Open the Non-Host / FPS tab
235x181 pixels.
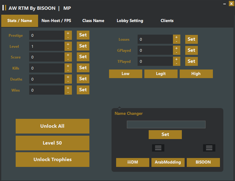pyautogui.click(x=56, y=21)
